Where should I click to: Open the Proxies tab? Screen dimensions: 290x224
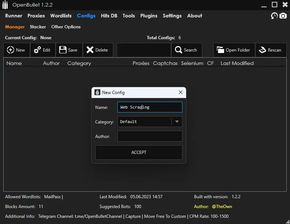(x=36, y=16)
